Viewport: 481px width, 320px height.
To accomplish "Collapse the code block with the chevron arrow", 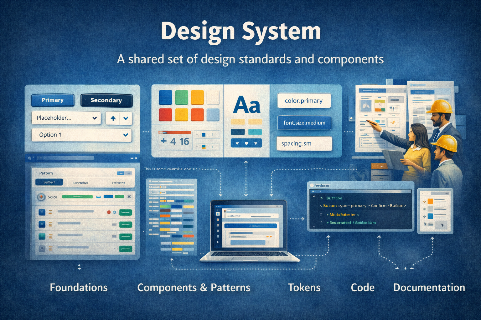I will [x=314, y=196].
